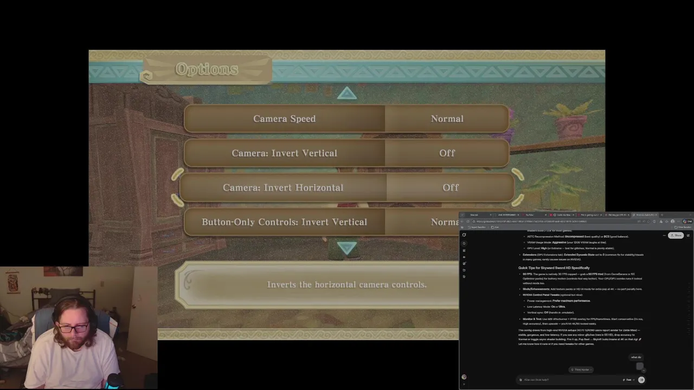This screenshot has height=390, width=694.
Task: Select the Camera: Invert Vertical option
Action: click(346, 153)
